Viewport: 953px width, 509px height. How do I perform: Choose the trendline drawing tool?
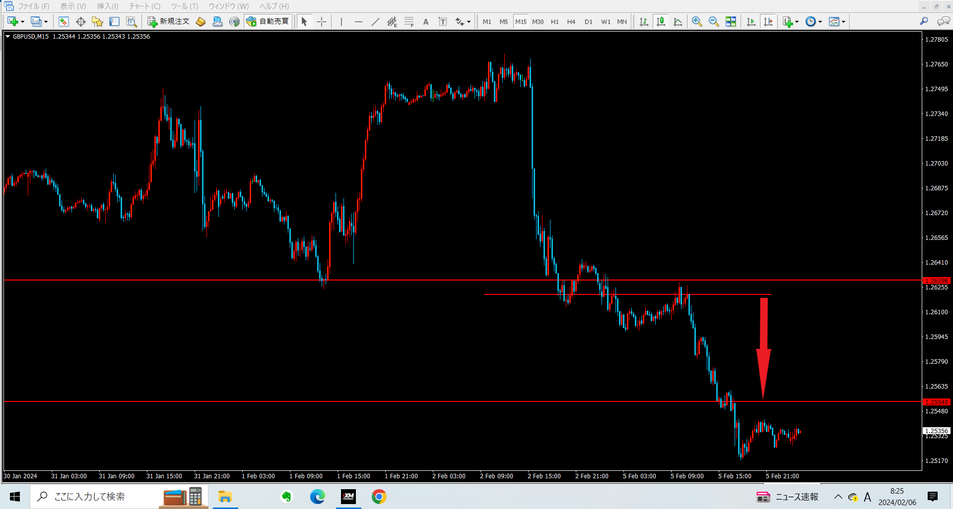pos(375,21)
